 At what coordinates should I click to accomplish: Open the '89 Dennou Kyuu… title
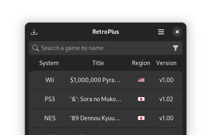click(x=95, y=118)
